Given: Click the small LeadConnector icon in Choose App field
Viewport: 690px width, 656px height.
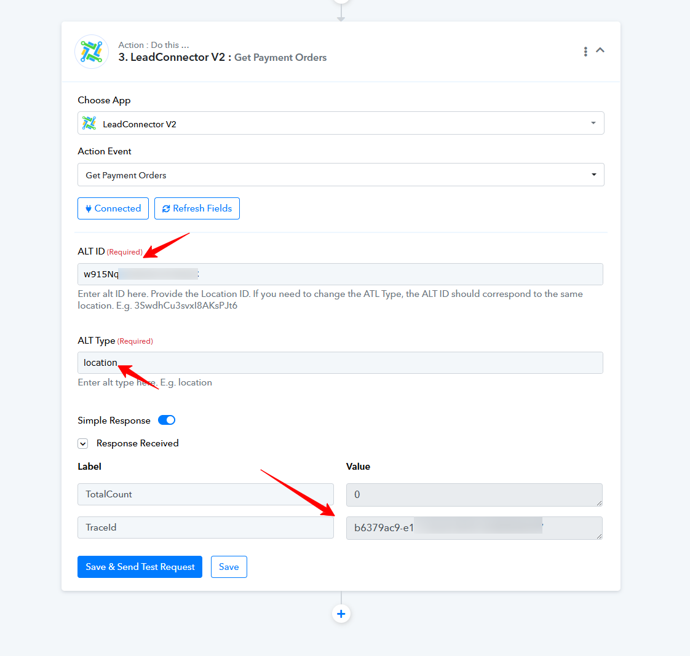Looking at the screenshot, I should pos(89,123).
